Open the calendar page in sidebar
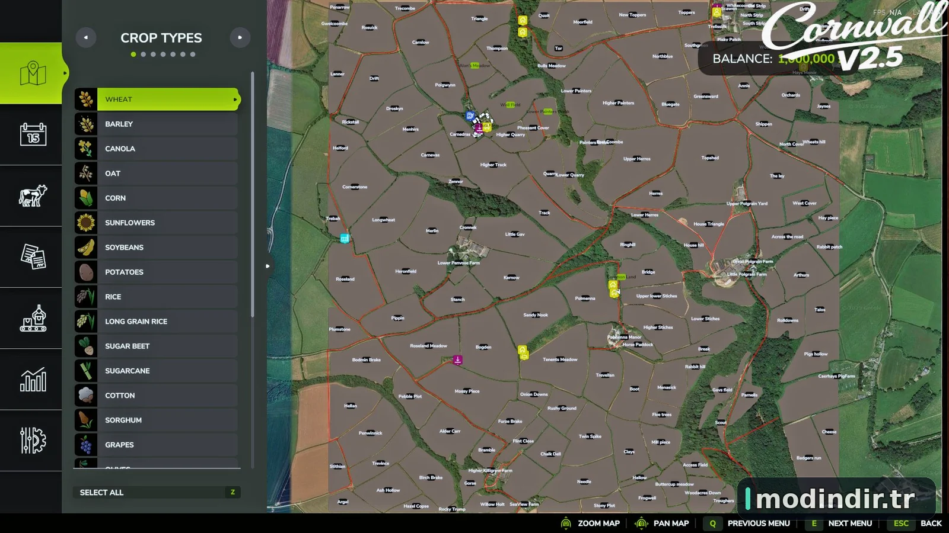This screenshot has height=533, width=949. point(33,134)
